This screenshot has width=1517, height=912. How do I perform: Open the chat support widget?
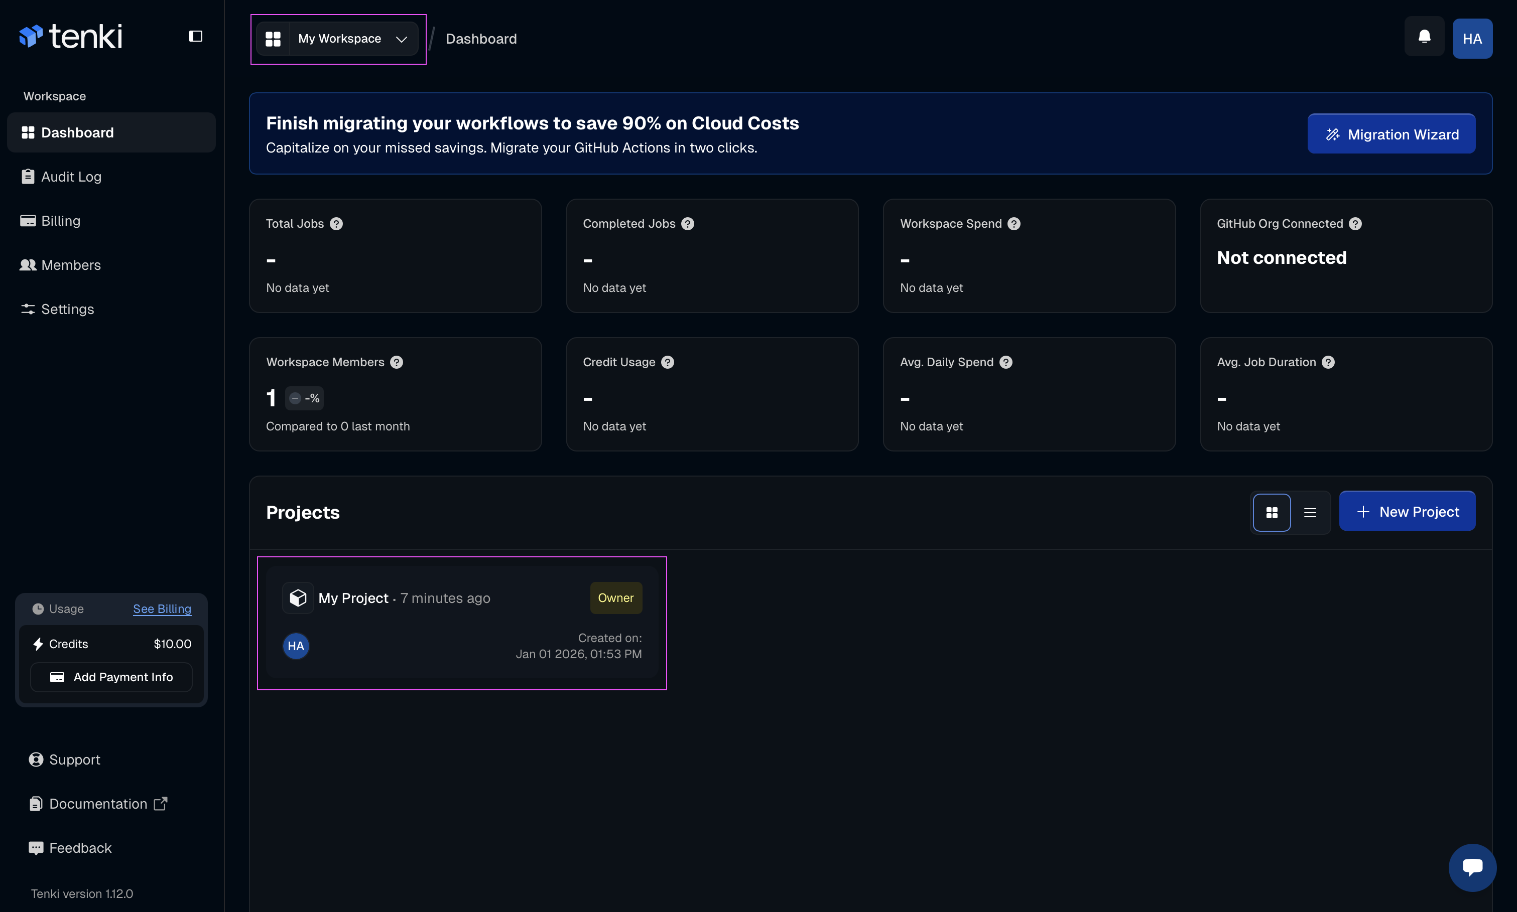click(1472, 867)
